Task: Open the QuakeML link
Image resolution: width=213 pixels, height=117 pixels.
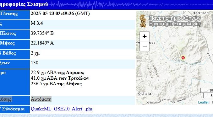Action: point(41,109)
